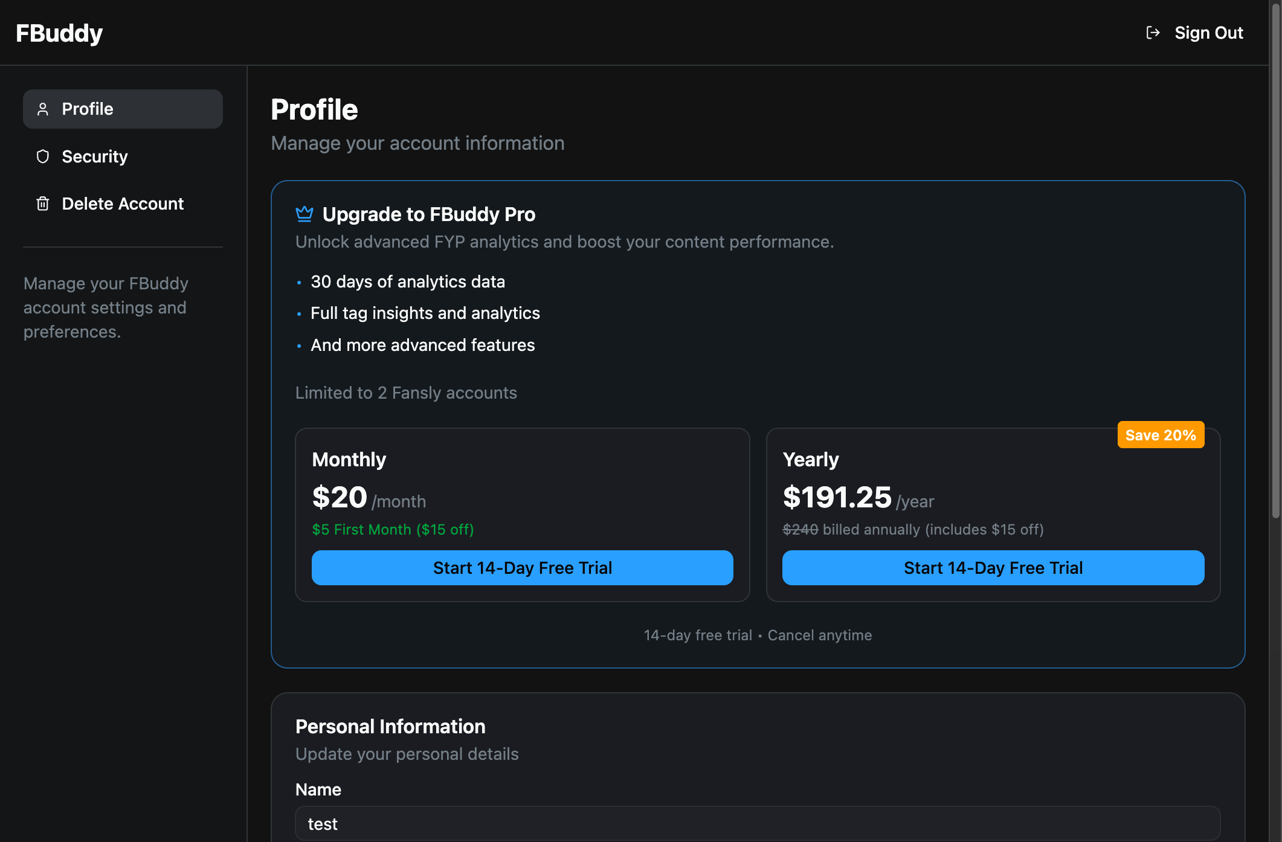This screenshot has height=842, width=1282.
Task: Click the Upgrade to FBuddy Pro heading
Action: point(429,214)
